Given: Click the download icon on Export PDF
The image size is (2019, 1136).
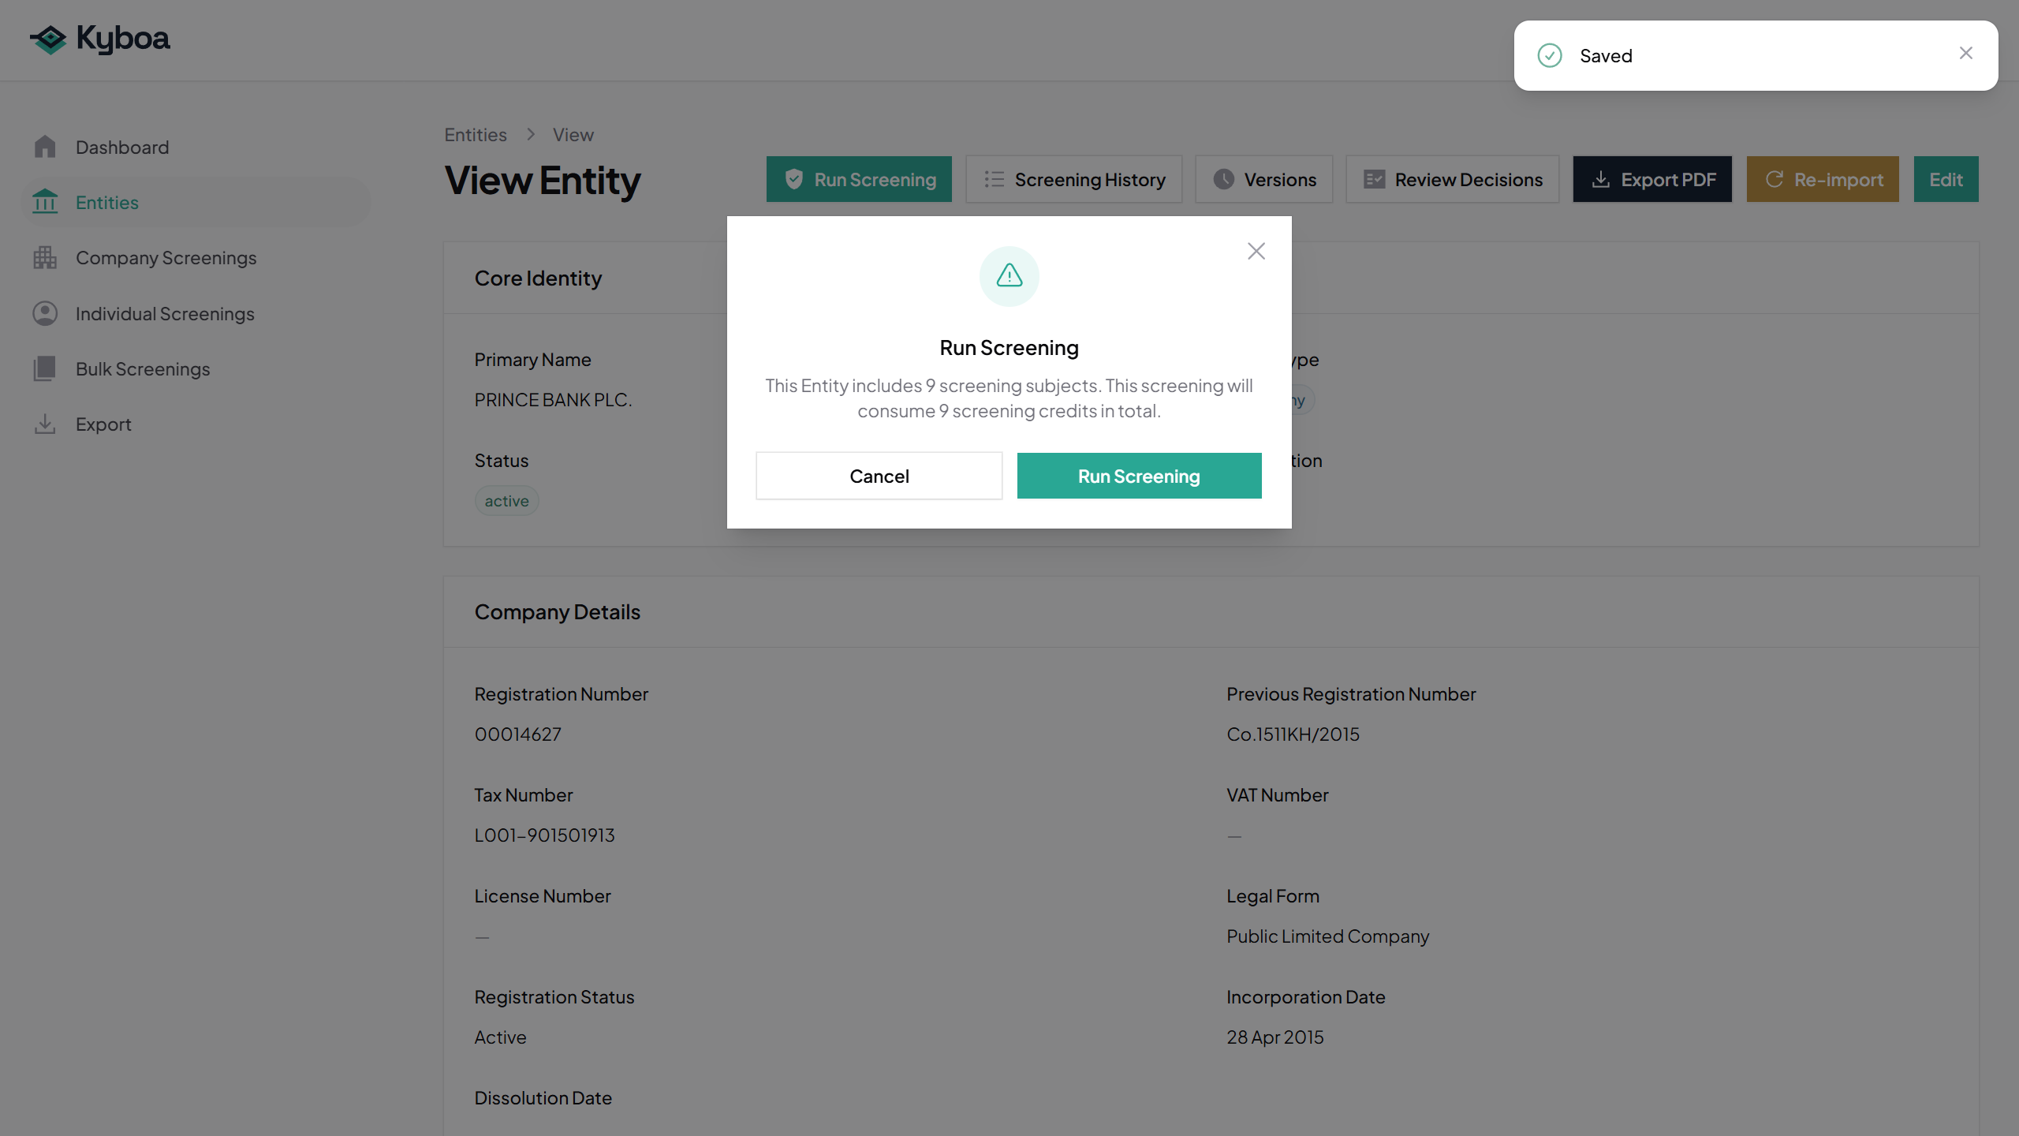Looking at the screenshot, I should coord(1601,179).
